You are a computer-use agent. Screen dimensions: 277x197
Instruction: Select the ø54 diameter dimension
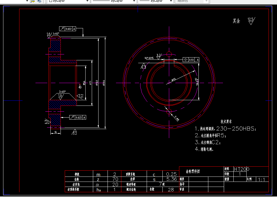[84, 83]
